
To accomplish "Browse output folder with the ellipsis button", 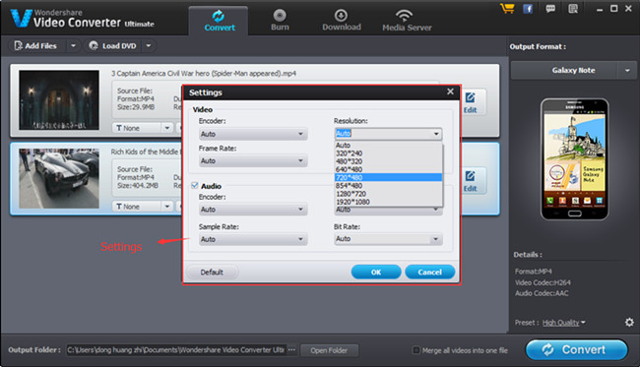I will click(291, 350).
